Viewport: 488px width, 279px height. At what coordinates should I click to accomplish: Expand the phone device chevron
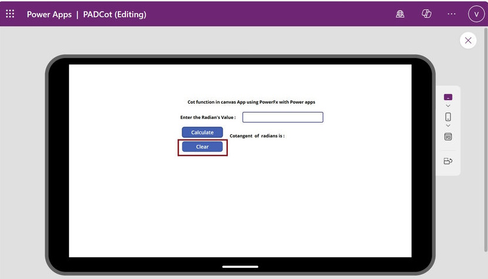448,125
